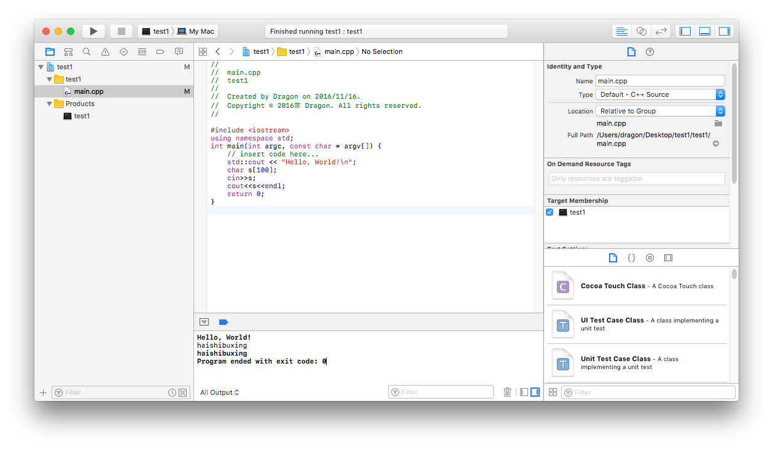Select My Mac destination in scheme
This screenshot has height=450, width=773.
(x=196, y=31)
